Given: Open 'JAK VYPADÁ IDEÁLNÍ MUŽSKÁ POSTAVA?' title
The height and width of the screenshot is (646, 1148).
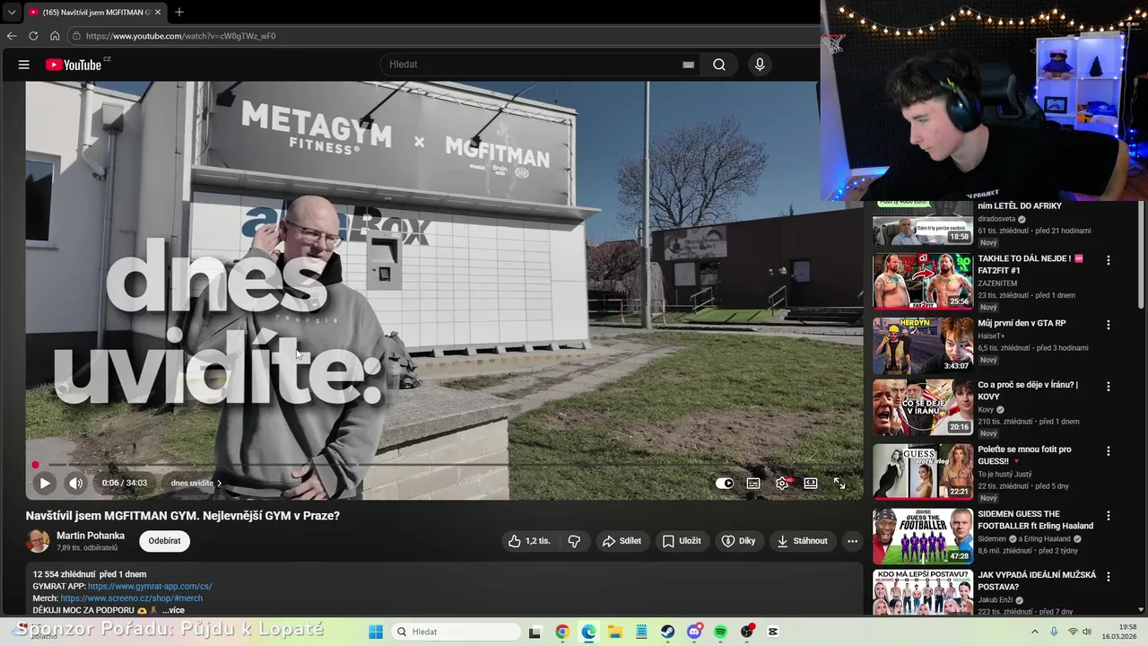Looking at the screenshot, I should pyautogui.click(x=1037, y=581).
